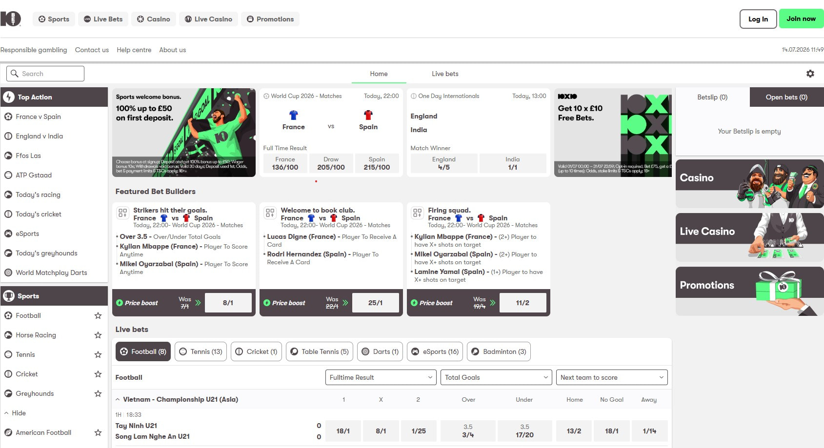Select the 8/1 price boost odds
824x448 pixels.
point(228,303)
